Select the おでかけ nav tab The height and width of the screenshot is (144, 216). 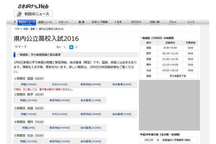(x=136, y=23)
